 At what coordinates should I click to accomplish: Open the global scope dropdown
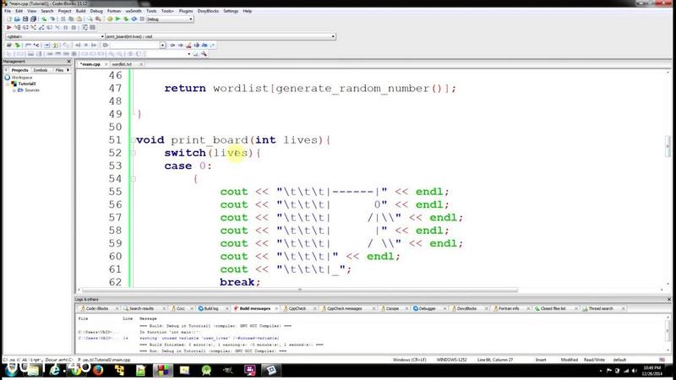(55, 36)
